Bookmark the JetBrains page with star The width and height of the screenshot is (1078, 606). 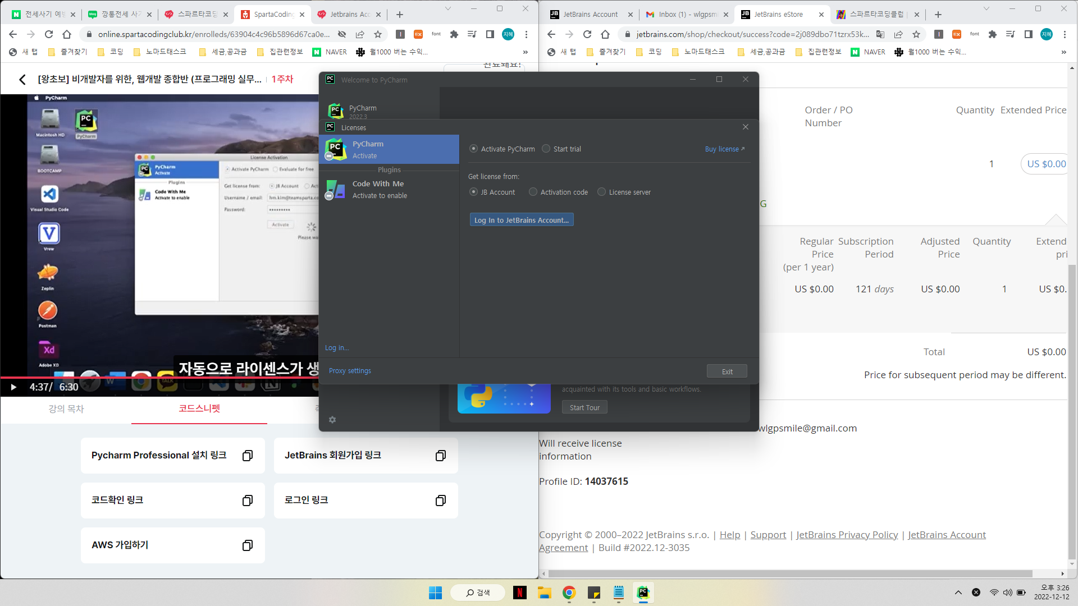coord(916,34)
